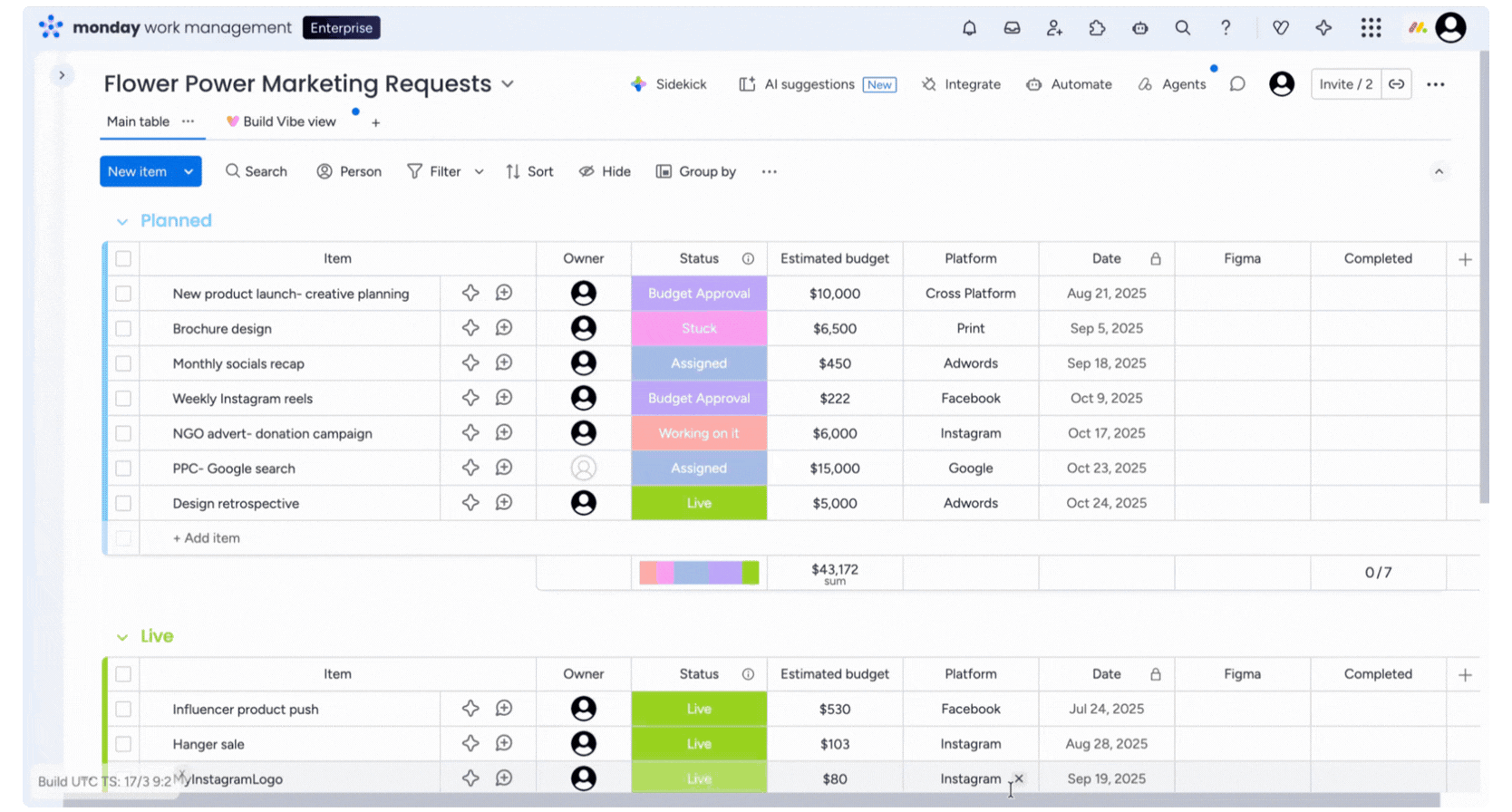Screen dimensions: 1512x812
Task: Open updates conversation for Brochure design
Action: point(504,328)
